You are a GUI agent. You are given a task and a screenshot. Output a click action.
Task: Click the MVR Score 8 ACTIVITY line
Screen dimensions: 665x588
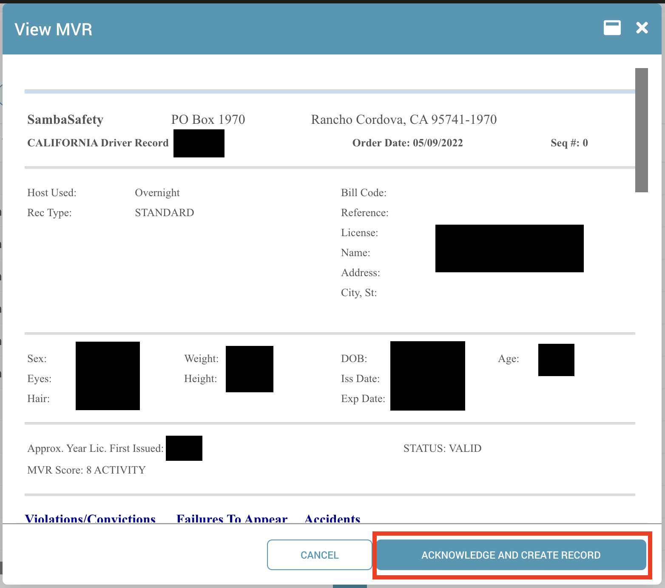pos(86,470)
